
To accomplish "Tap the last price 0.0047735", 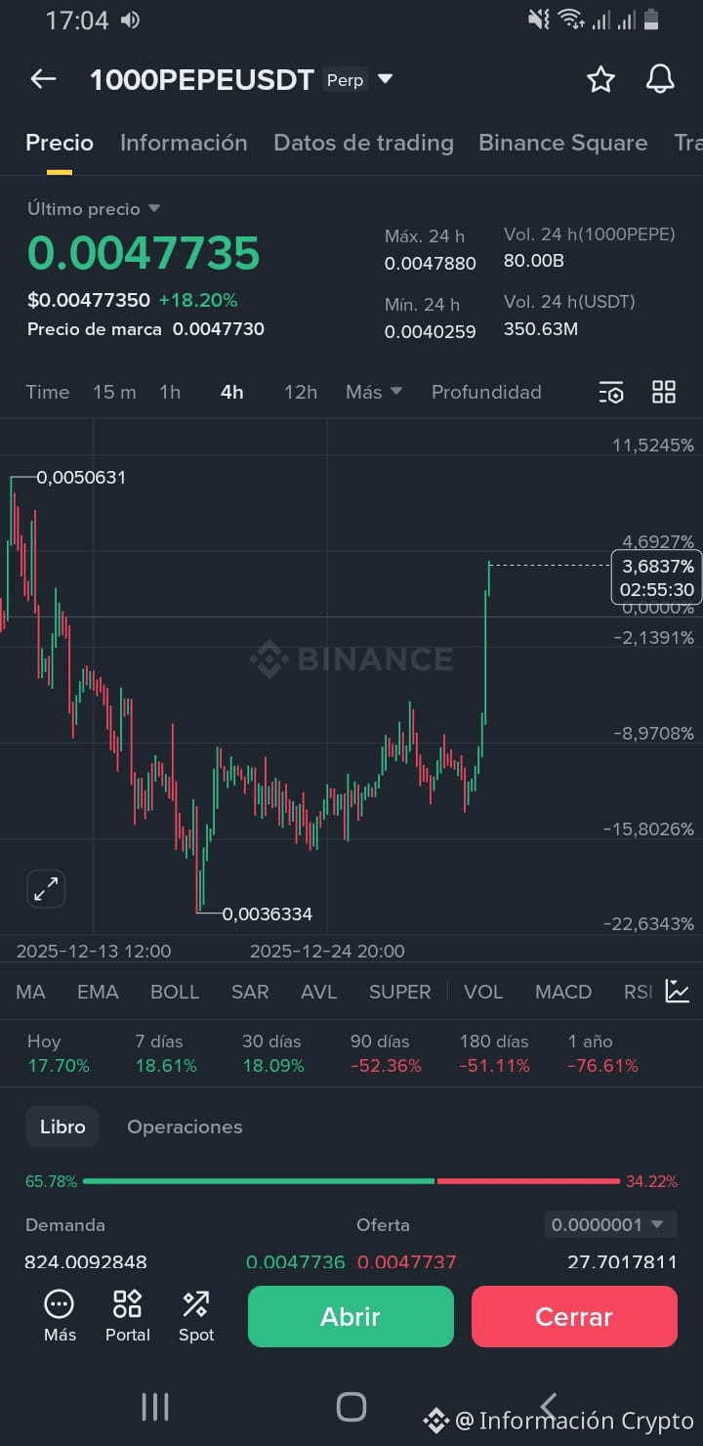I will 144,253.
